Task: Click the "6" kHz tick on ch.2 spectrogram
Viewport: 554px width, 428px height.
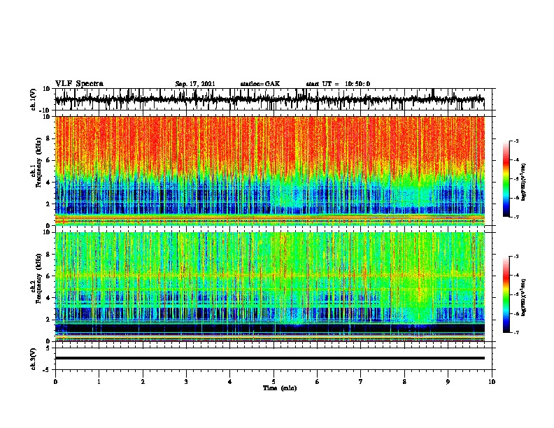Action: [48, 276]
